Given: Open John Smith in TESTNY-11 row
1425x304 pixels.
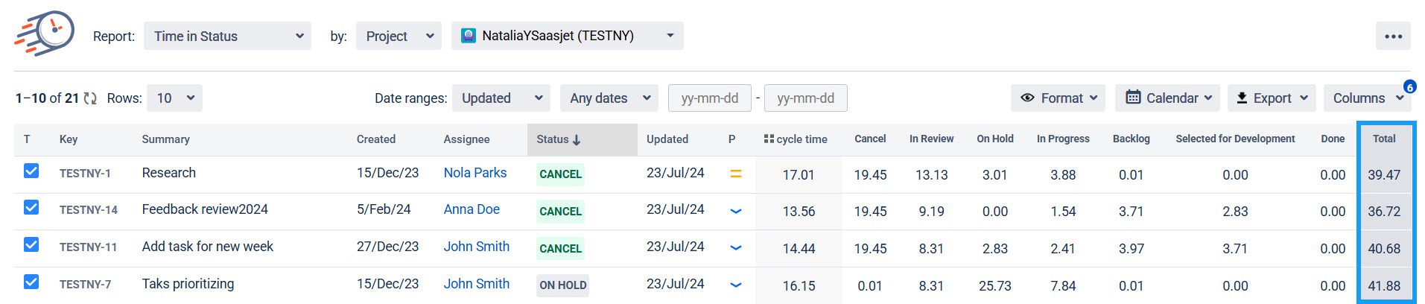Looking at the screenshot, I should coord(477,247).
